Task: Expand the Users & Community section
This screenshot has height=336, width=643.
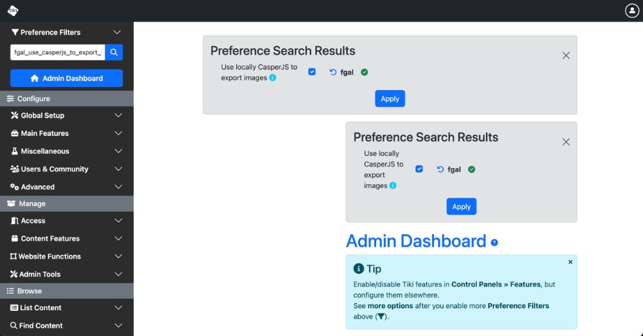Action: (67, 169)
